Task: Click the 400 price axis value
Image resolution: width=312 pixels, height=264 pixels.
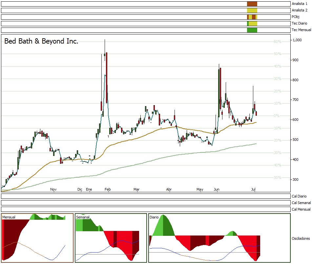Action: coord(295,160)
